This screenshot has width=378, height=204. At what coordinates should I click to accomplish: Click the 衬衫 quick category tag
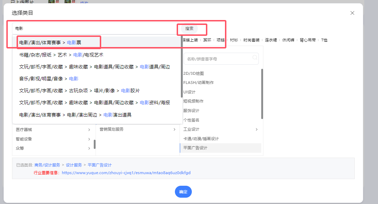234,40
